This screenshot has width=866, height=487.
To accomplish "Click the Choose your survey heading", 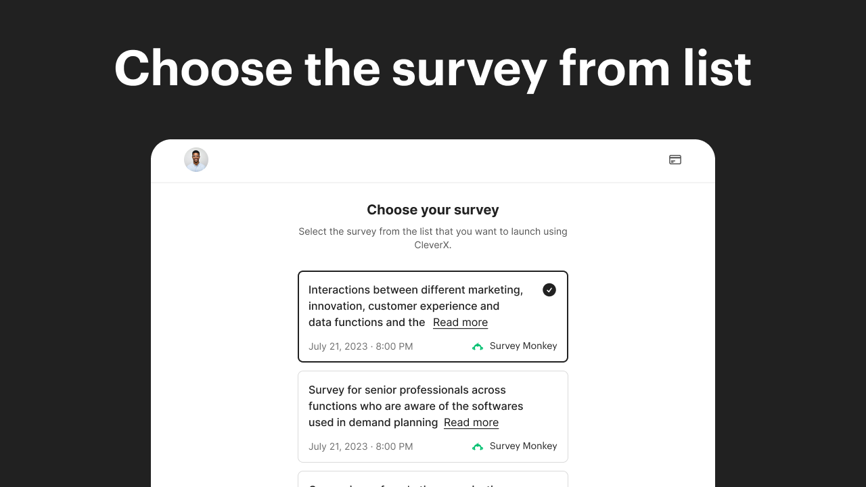I will [x=433, y=210].
